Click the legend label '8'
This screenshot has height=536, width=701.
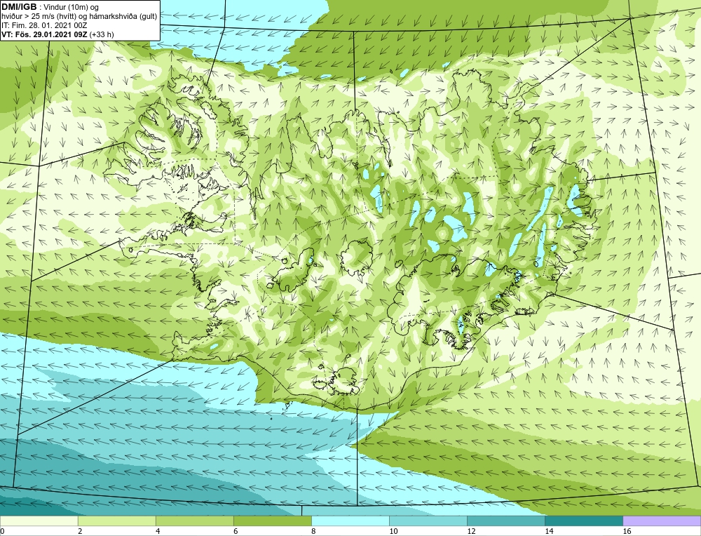[313, 531]
